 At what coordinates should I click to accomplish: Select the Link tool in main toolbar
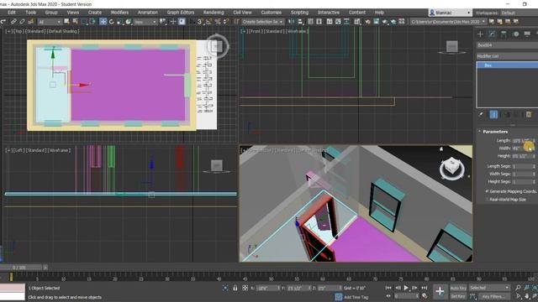[13, 22]
